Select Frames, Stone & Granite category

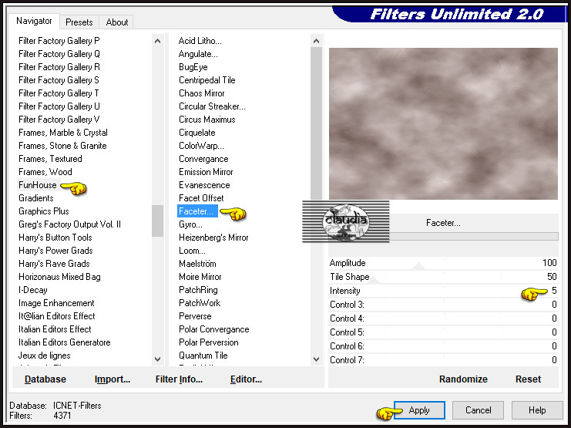pyautogui.click(x=62, y=146)
